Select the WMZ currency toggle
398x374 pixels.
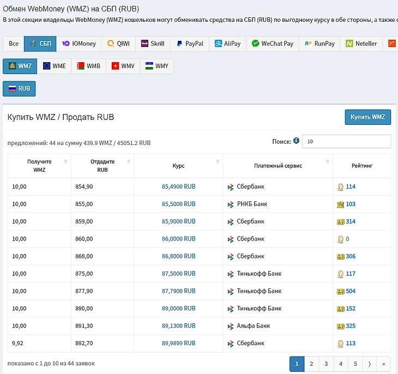click(20, 66)
